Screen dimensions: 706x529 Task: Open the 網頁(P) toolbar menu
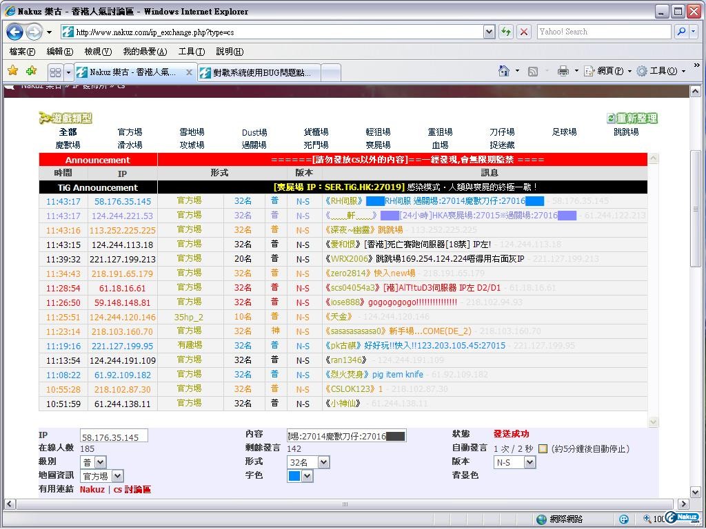[608, 71]
